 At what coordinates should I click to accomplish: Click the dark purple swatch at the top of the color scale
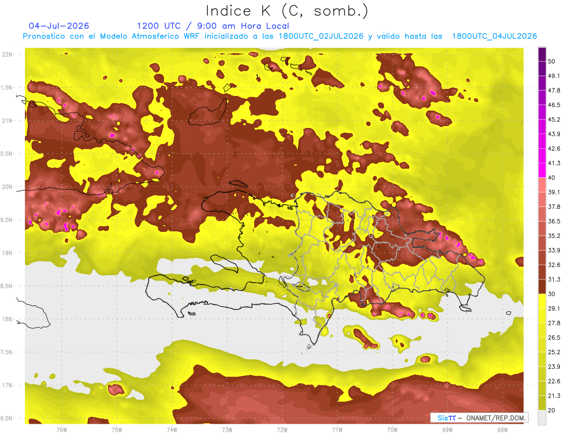coord(542,54)
